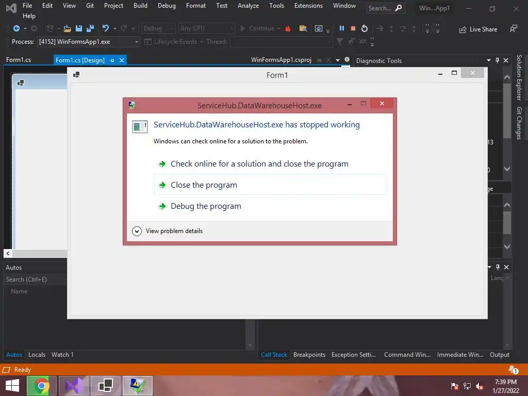The height and width of the screenshot is (396, 528).
Task: Open the Git Changes side tab
Action: pyautogui.click(x=519, y=123)
